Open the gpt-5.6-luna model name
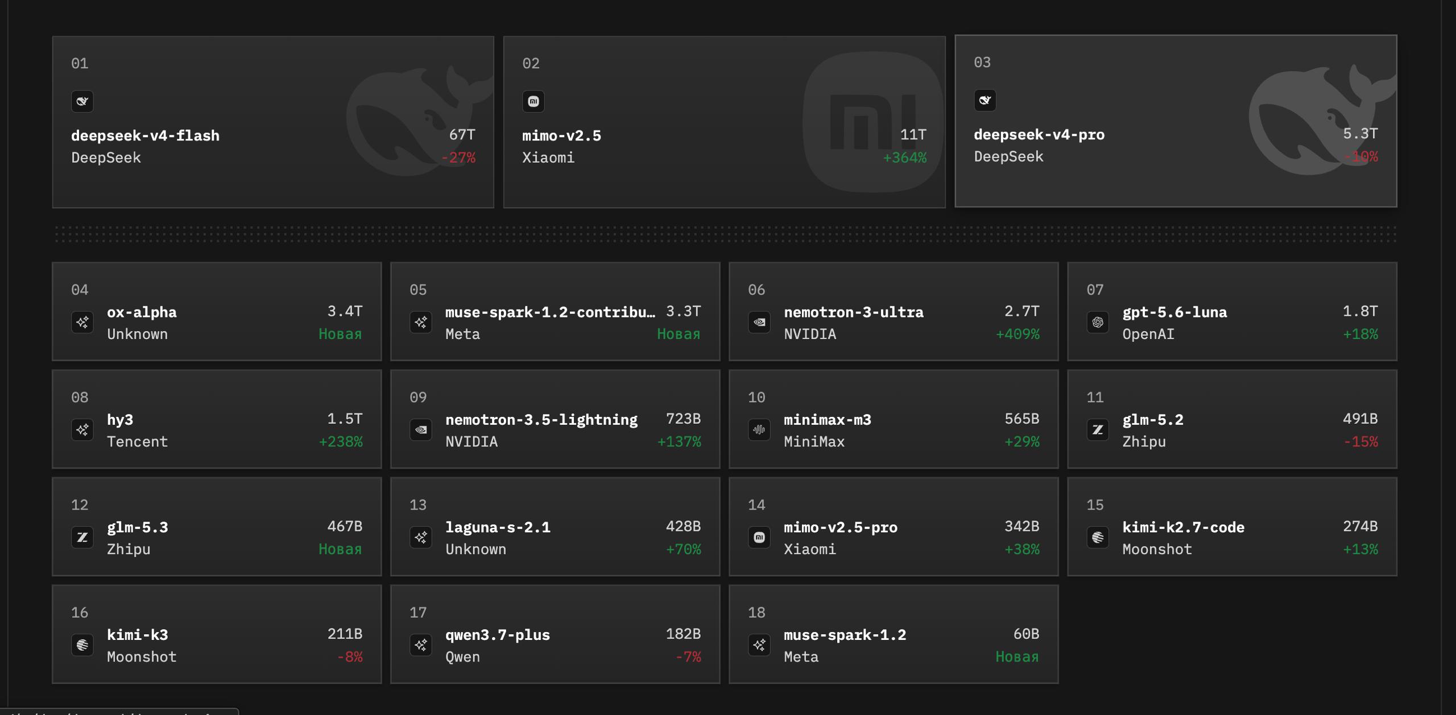The height and width of the screenshot is (715, 1456). (x=1174, y=312)
